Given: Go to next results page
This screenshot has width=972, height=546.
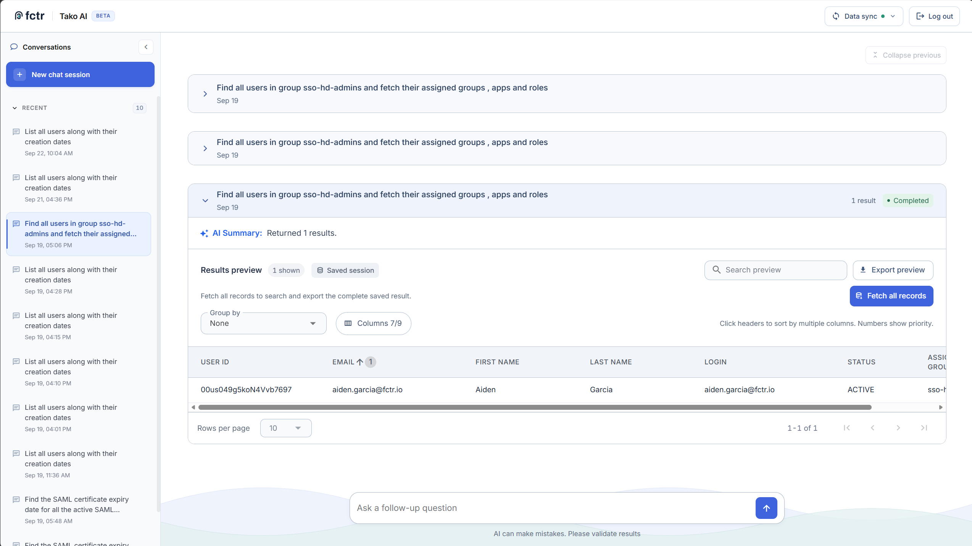Looking at the screenshot, I should pyautogui.click(x=898, y=428).
